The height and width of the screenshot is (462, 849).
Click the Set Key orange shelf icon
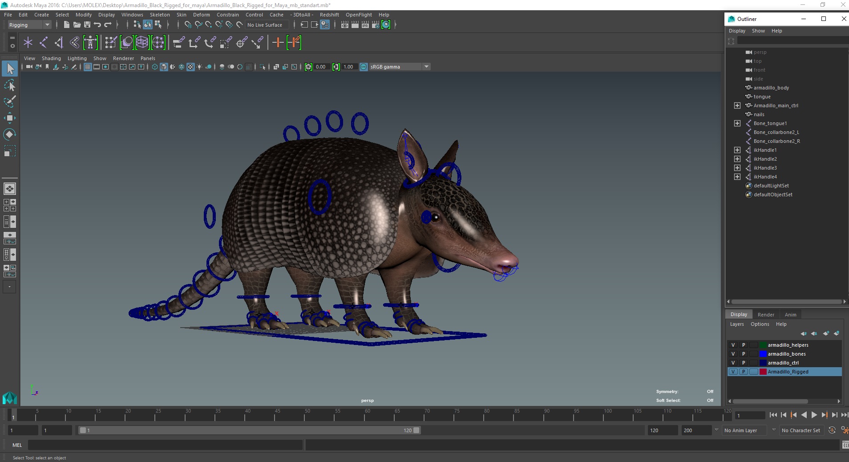point(278,43)
